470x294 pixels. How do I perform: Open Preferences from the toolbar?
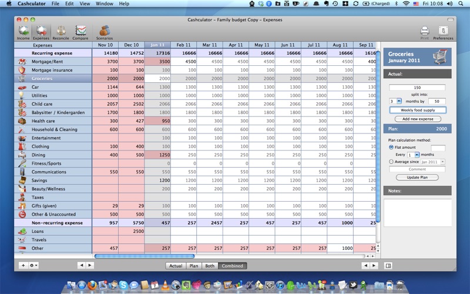click(x=443, y=32)
